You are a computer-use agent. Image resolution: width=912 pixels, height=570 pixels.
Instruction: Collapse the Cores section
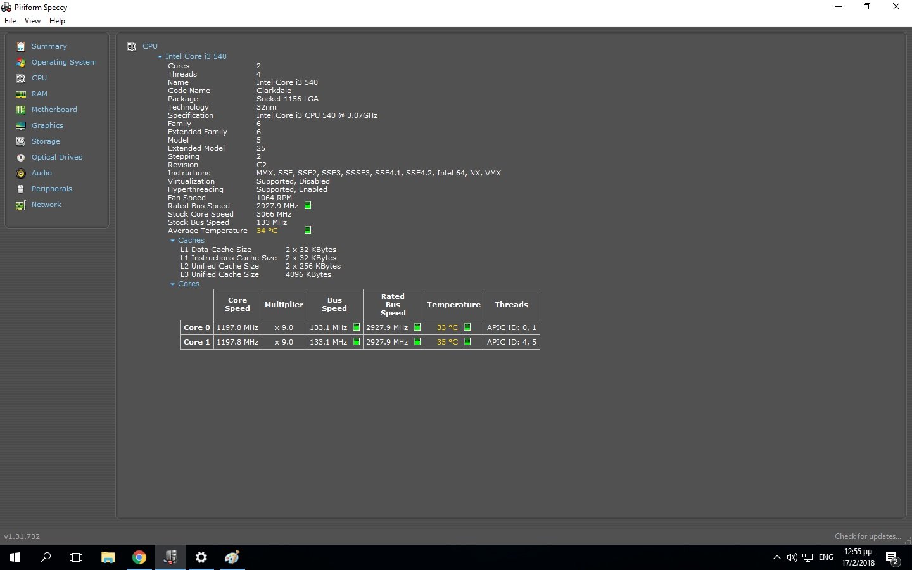[x=172, y=284]
